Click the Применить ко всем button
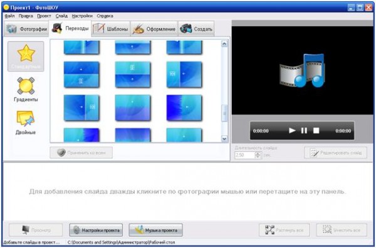Image resolution: width=376 pixels, height=248 pixels. pos(81,153)
